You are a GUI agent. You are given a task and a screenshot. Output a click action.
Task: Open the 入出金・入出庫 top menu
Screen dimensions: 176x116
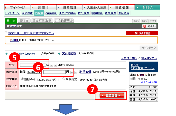(96, 7)
